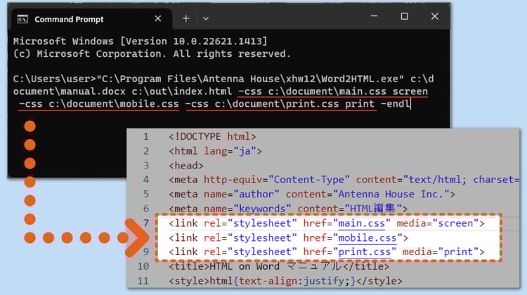The height and width of the screenshot is (295, 527).
Task: Click line number 1 in editor gutter
Action: [146, 136]
